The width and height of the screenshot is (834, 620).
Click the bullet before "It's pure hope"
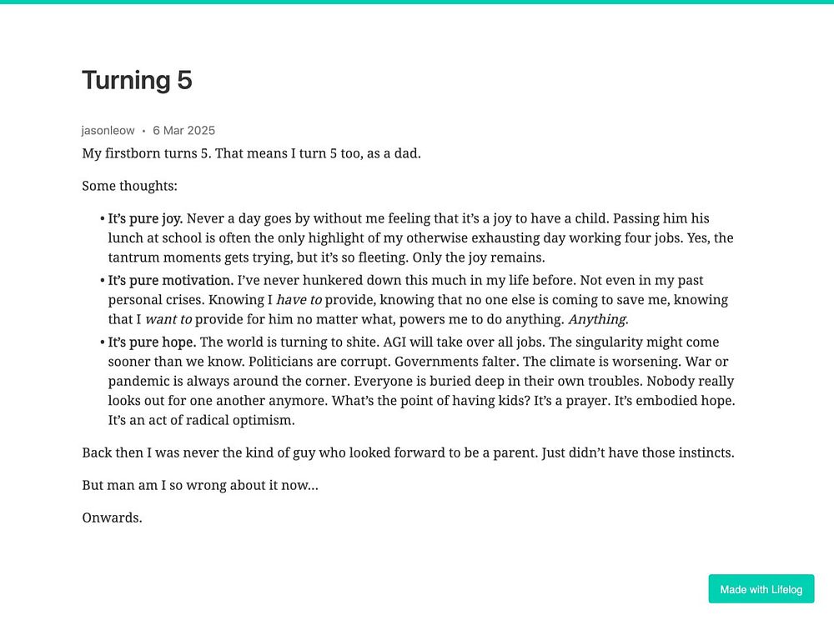[x=102, y=342]
